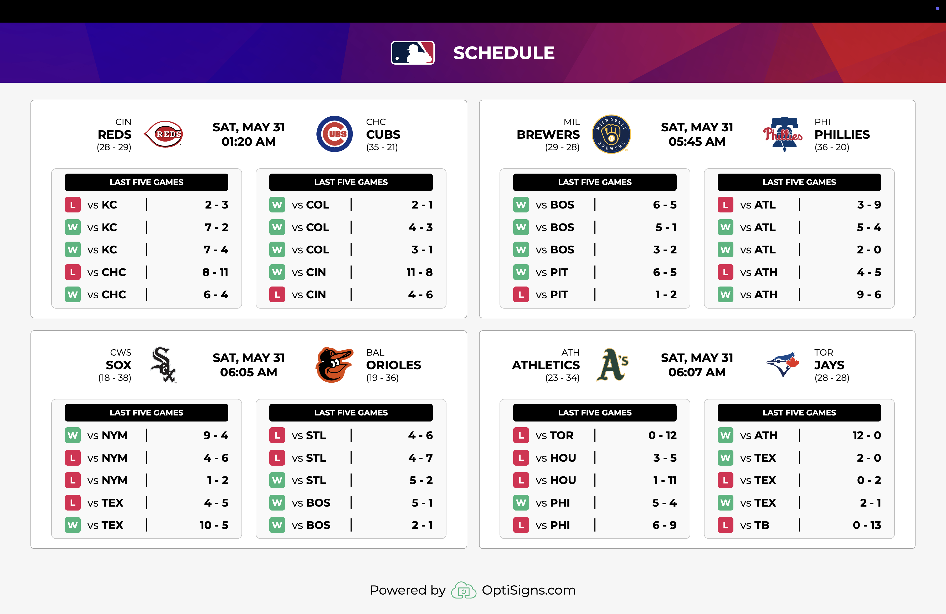Screen dimensions: 946x614
Task: Click the Phillies team logo
Action: coord(782,134)
